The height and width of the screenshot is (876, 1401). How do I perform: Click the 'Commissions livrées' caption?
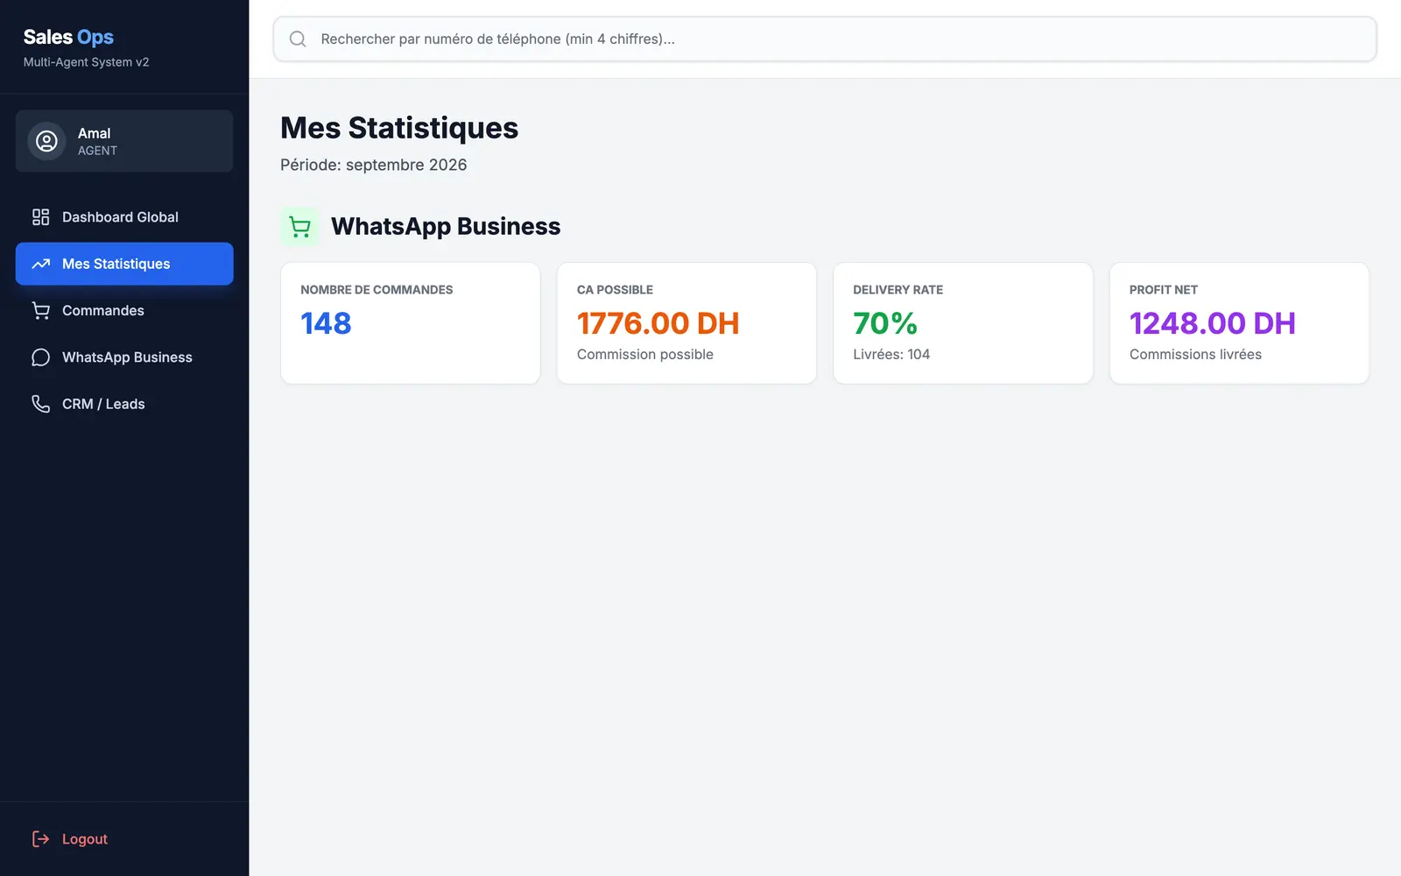1195,354
